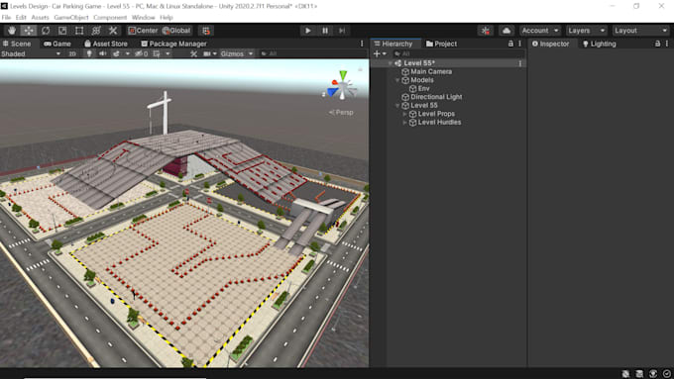Toggle Global handle rotation button
This screenshot has width=674, height=379.
click(x=176, y=31)
